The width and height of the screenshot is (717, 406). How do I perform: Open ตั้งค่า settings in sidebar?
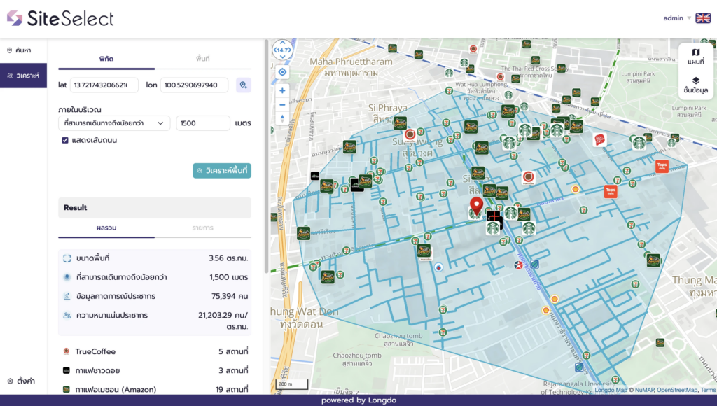tap(22, 381)
